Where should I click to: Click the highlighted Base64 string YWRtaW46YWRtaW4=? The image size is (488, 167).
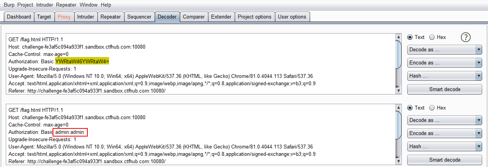(x=82, y=61)
